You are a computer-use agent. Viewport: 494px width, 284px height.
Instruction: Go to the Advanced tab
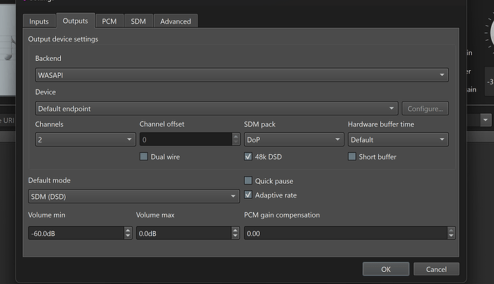[175, 21]
